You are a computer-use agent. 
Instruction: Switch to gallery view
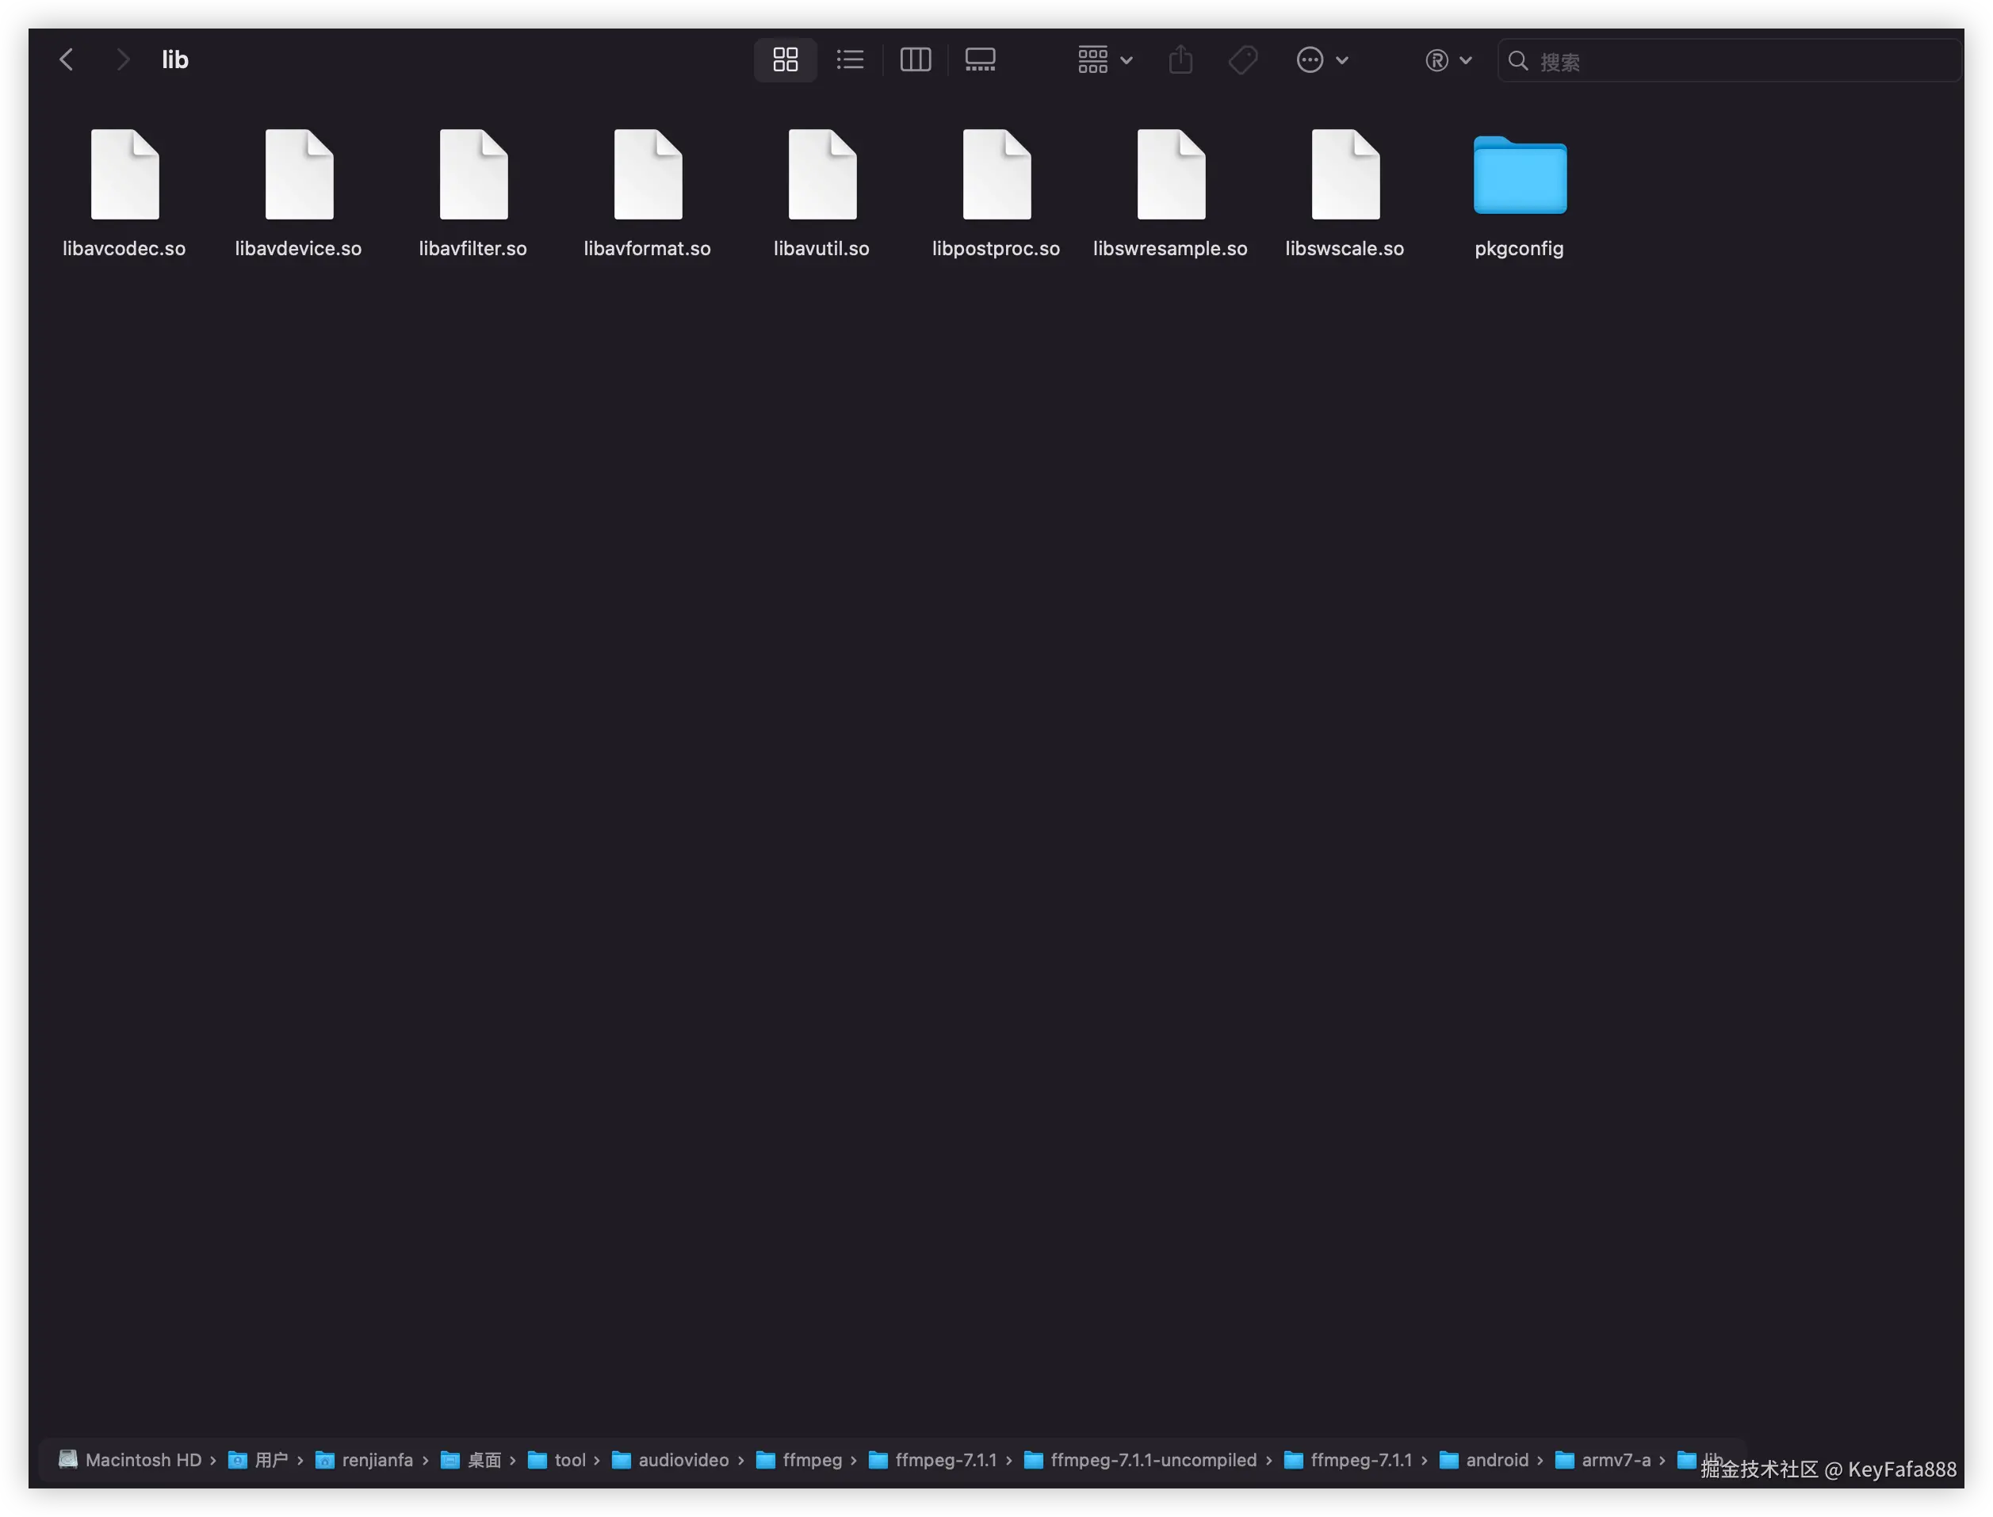(x=980, y=59)
